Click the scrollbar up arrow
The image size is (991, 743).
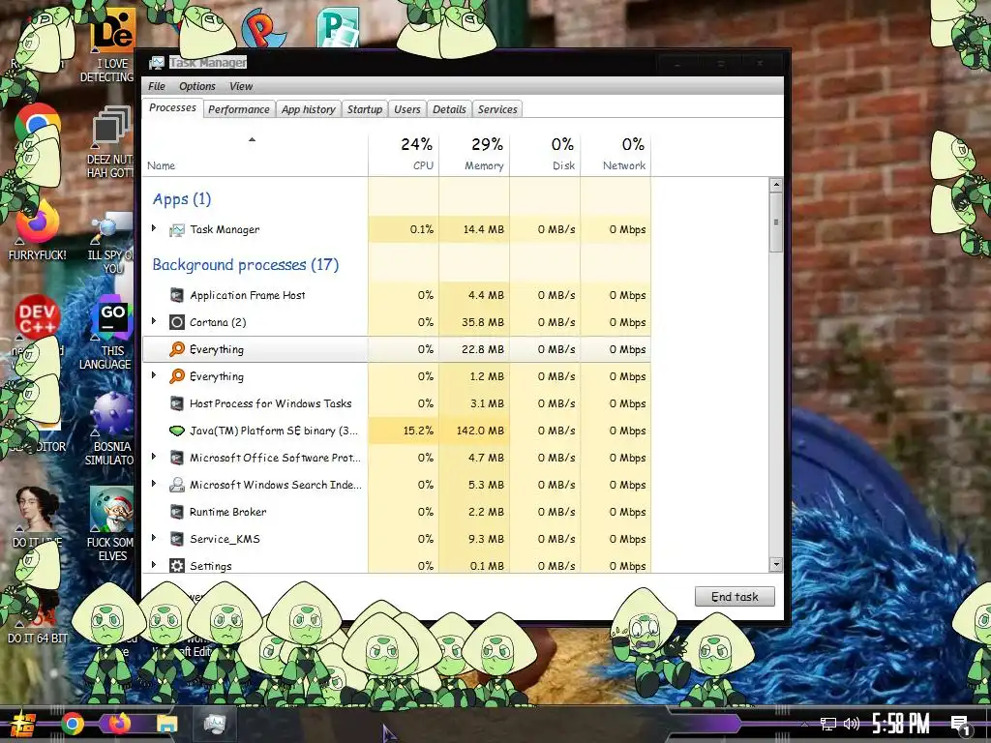point(776,185)
